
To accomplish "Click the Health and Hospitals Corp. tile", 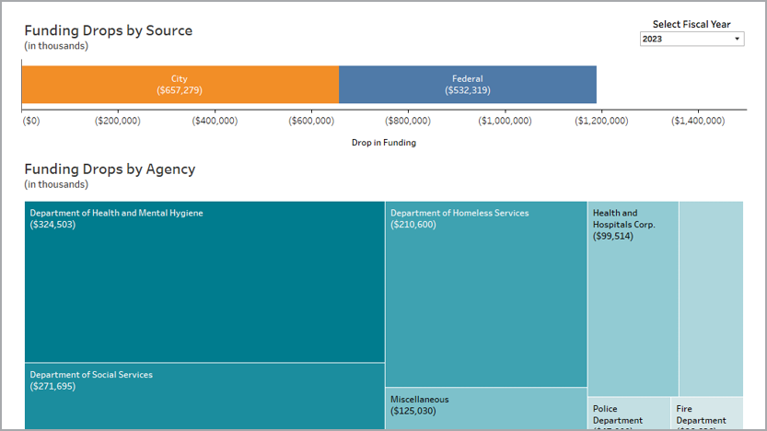I will point(633,298).
